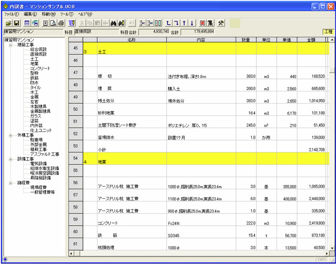
Task: Click row header 54 for 地業
Action: [75, 159]
